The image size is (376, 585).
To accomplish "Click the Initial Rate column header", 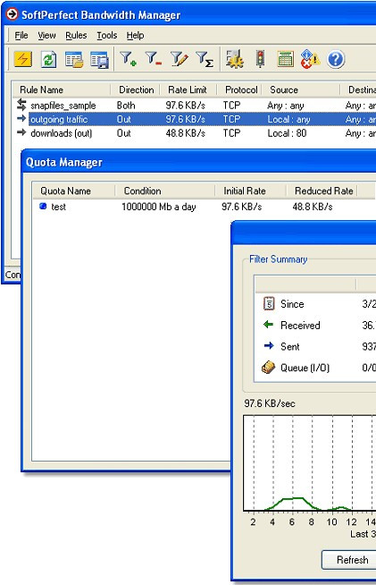I will [250, 191].
